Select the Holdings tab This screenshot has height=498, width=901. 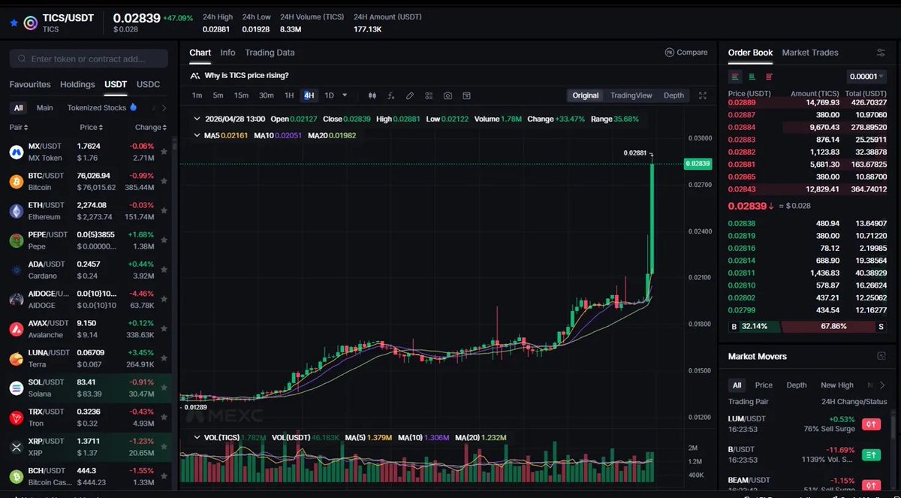(x=77, y=84)
